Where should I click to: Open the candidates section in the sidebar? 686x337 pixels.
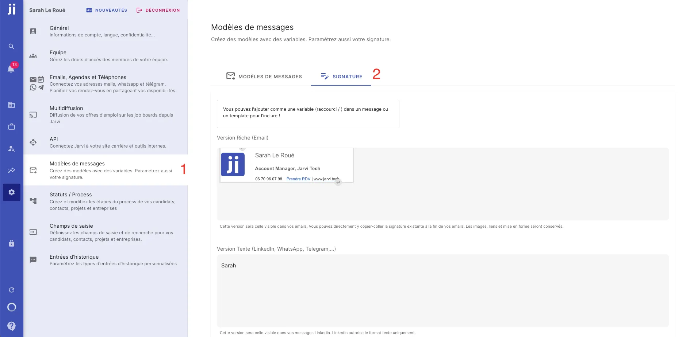coord(11,148)
